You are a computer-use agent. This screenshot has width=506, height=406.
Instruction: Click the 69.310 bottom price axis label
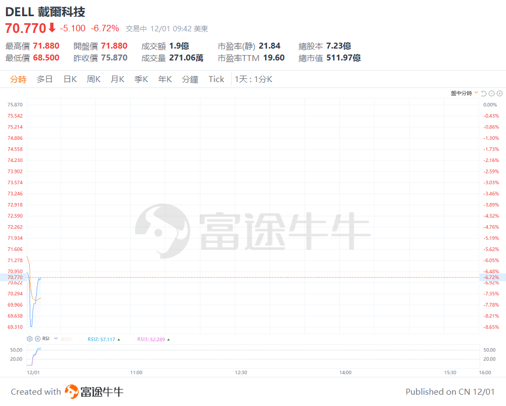[x=15, y=327]
